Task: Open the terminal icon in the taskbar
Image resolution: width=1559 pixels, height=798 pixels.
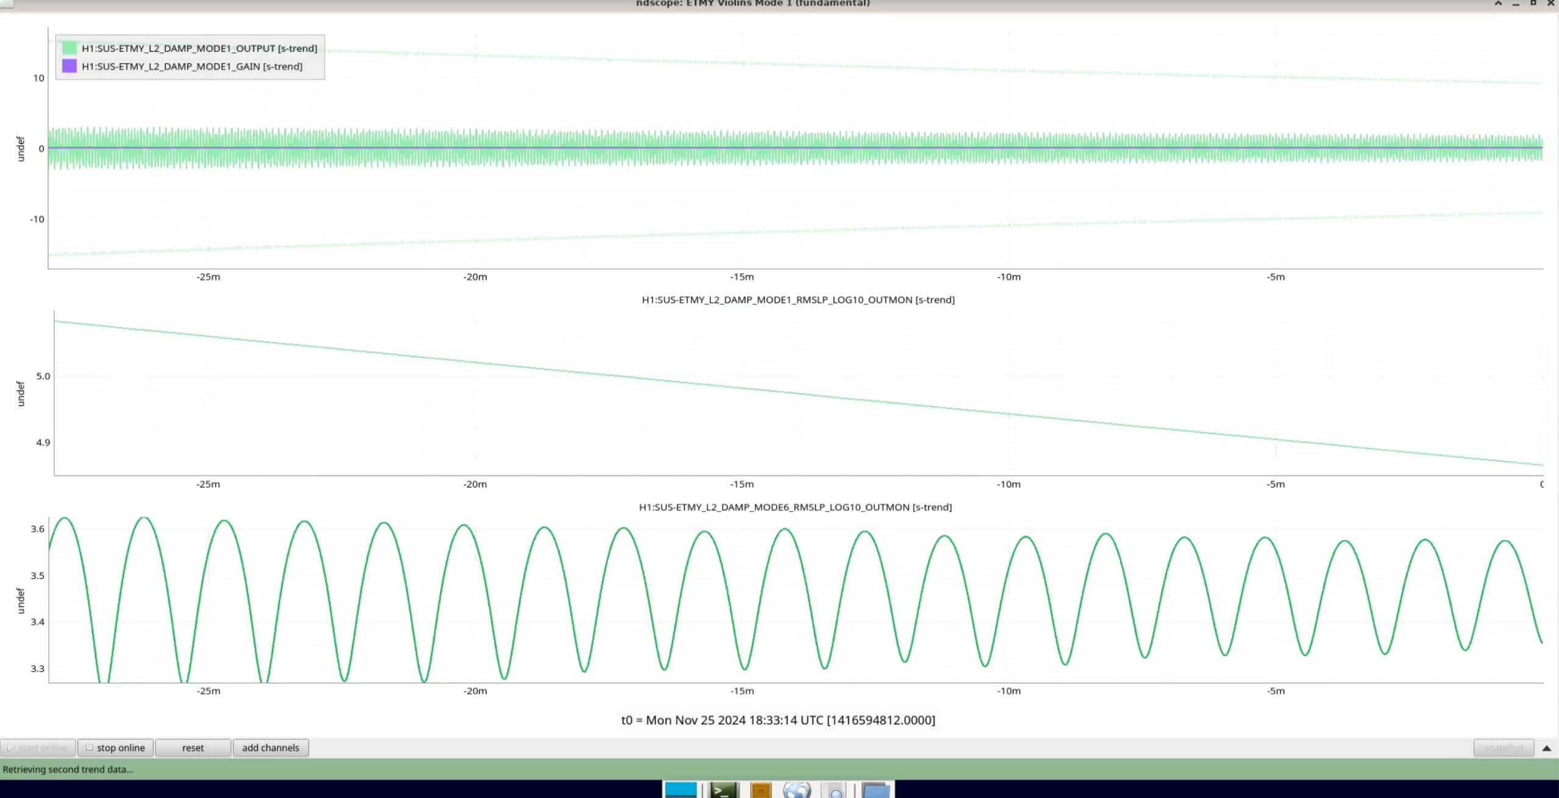Action: tap(723, 790)
